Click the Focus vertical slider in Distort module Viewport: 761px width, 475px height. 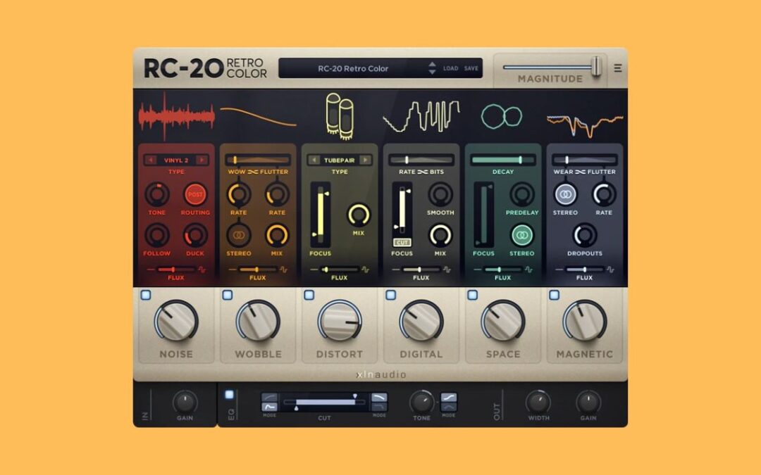[321, 214]
